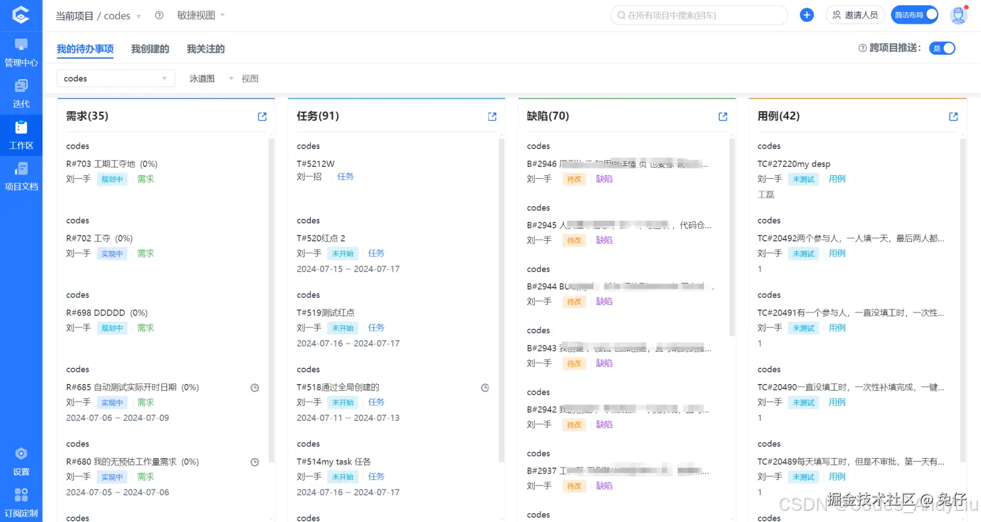Screen dimensions: 981x522
Task: Open task T#520红点 2
Action: 321,239
